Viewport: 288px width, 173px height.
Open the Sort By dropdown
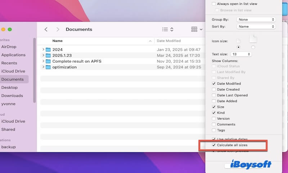pyautogui.click(x=256, y=27)
